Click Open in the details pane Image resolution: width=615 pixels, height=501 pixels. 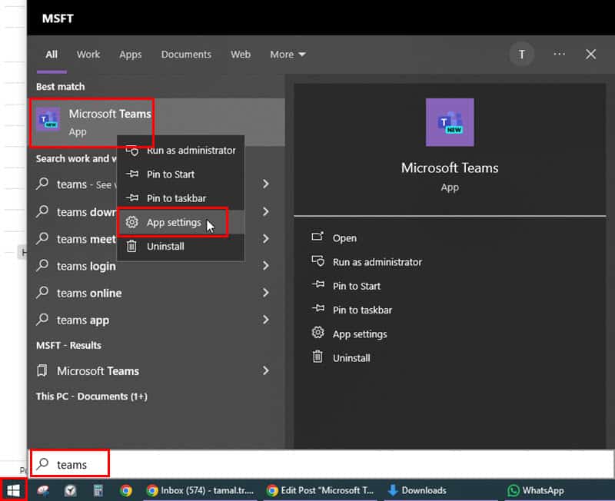coord(334,238)
